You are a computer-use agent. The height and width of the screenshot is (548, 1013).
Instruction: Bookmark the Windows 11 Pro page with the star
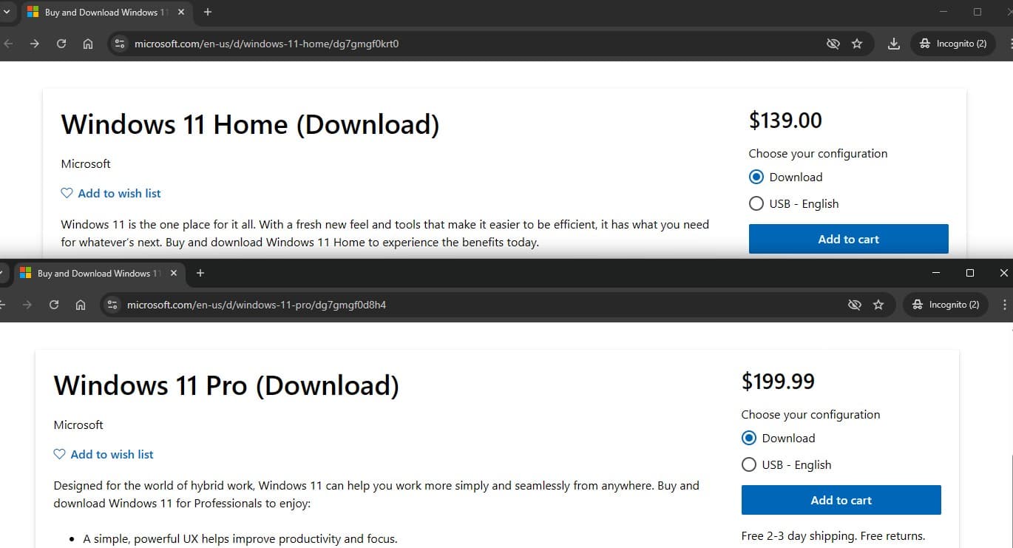[x=878, y=305]
